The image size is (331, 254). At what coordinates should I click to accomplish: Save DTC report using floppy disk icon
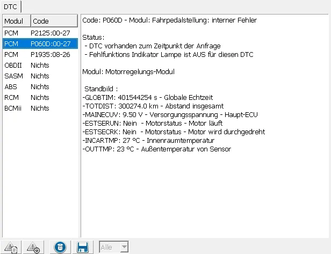(83, 247)
